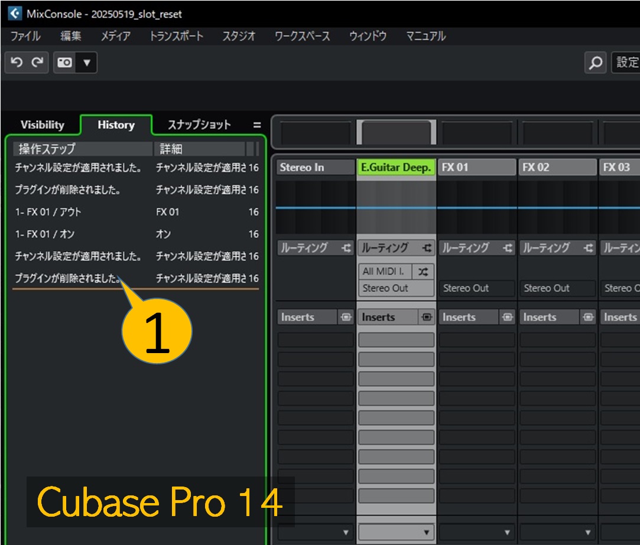This screenshot has height=545, width=640.
Task: Click the Stereo In channel overview block
Action: [315, 132]
